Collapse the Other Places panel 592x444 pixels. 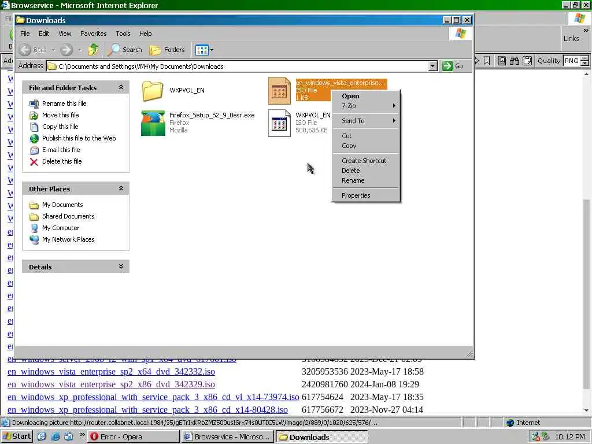pos(121,188)
